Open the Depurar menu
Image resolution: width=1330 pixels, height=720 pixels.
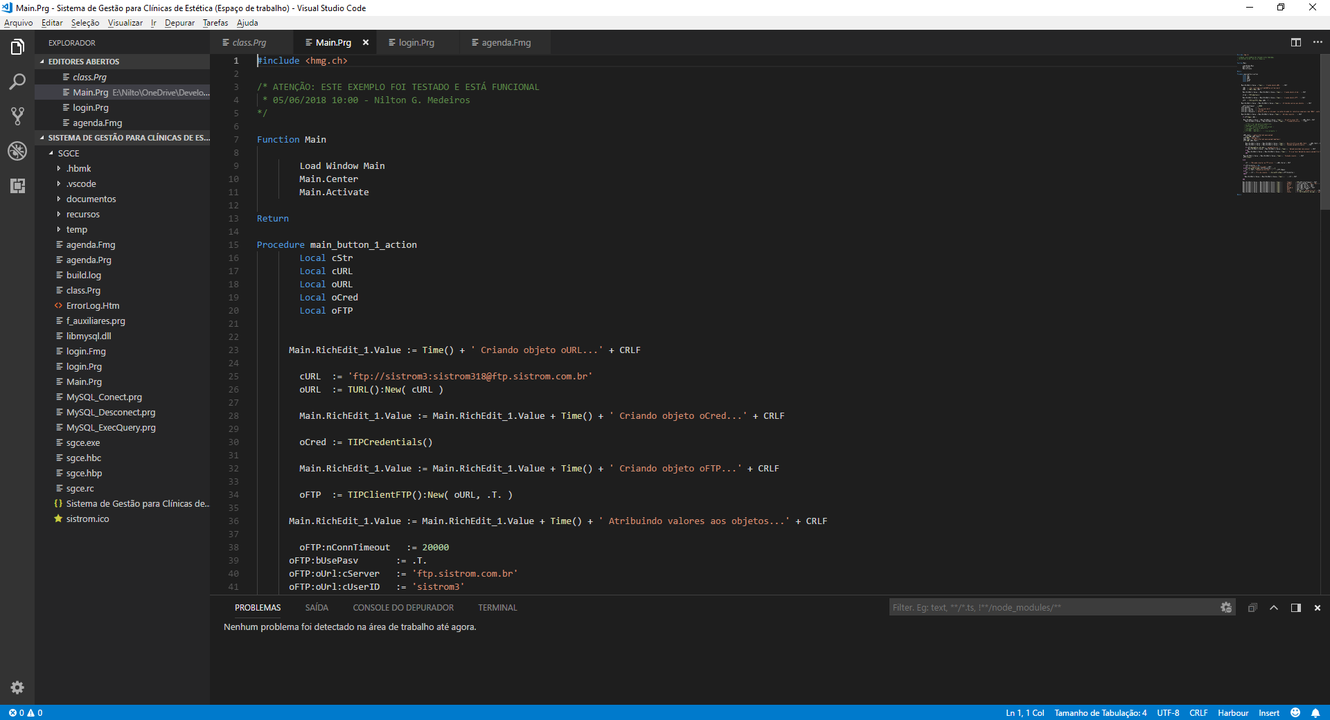tap(179, 23)
